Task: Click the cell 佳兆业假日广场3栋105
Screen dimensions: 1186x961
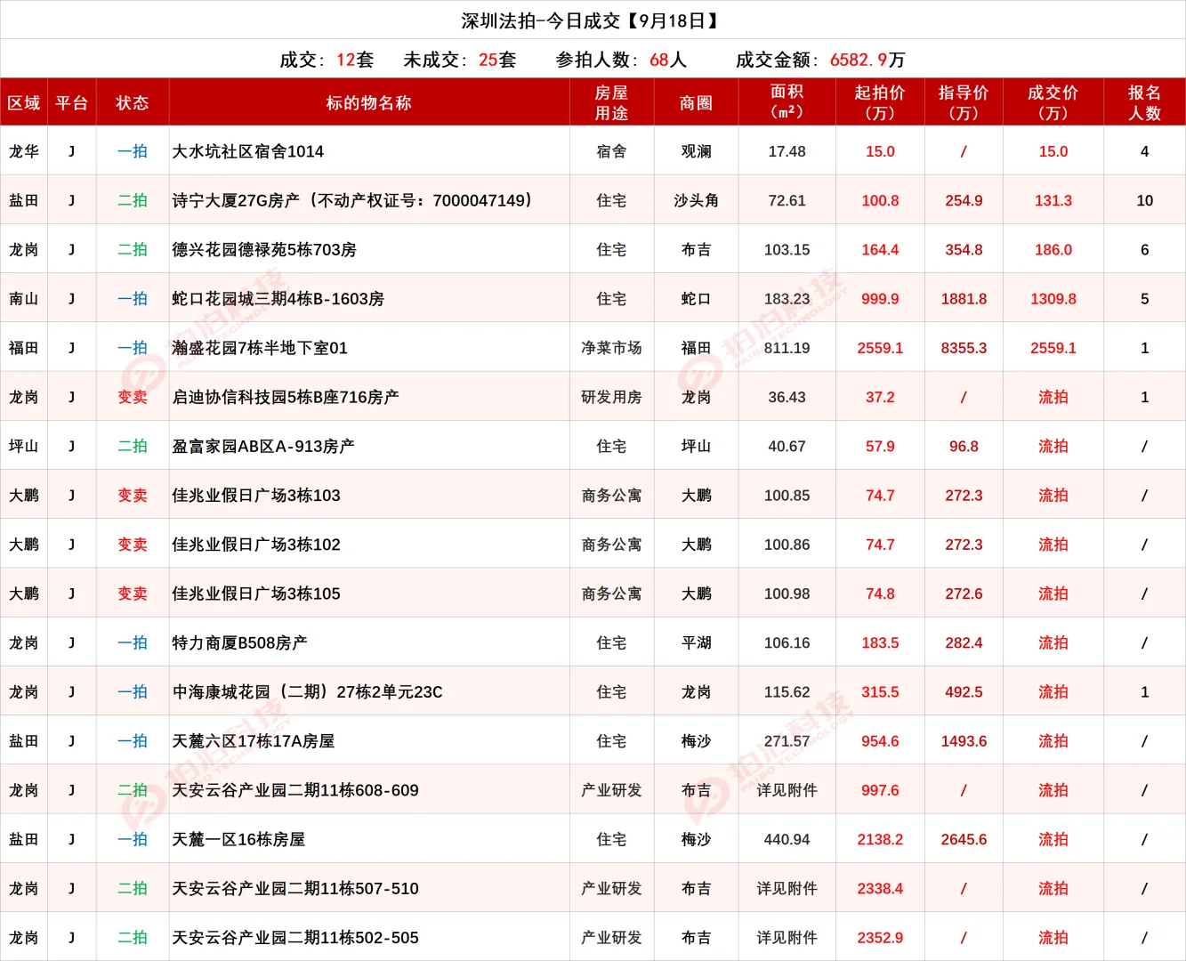Action: (x=369, y=594)
